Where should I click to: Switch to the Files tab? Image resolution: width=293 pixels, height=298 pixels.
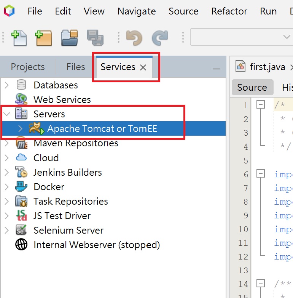[x=75, y=67]
